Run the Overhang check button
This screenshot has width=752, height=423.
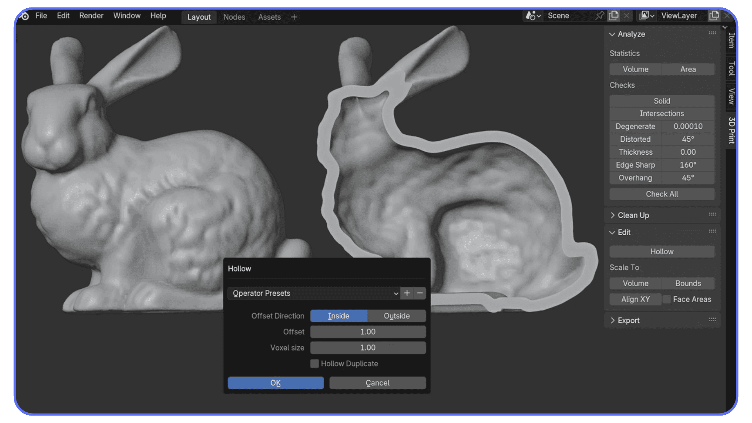pyautogui.click(x=635, y=178)
